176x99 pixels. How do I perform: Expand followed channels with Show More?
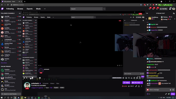coord(4,63)
